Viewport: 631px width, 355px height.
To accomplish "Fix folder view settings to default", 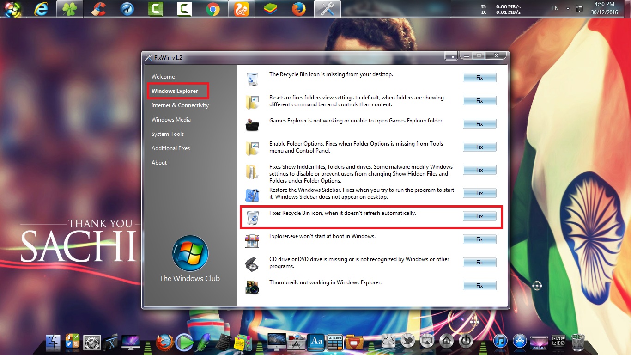I will [x=479, y=101].
